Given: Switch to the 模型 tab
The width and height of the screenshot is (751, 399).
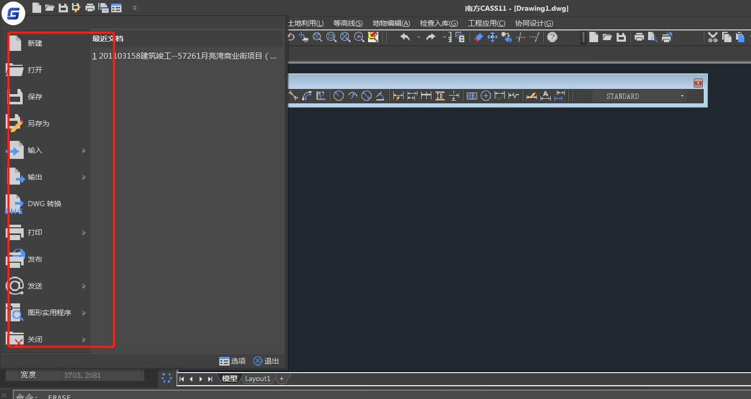Looking at the screenshot, I should [x=230, y=379].
